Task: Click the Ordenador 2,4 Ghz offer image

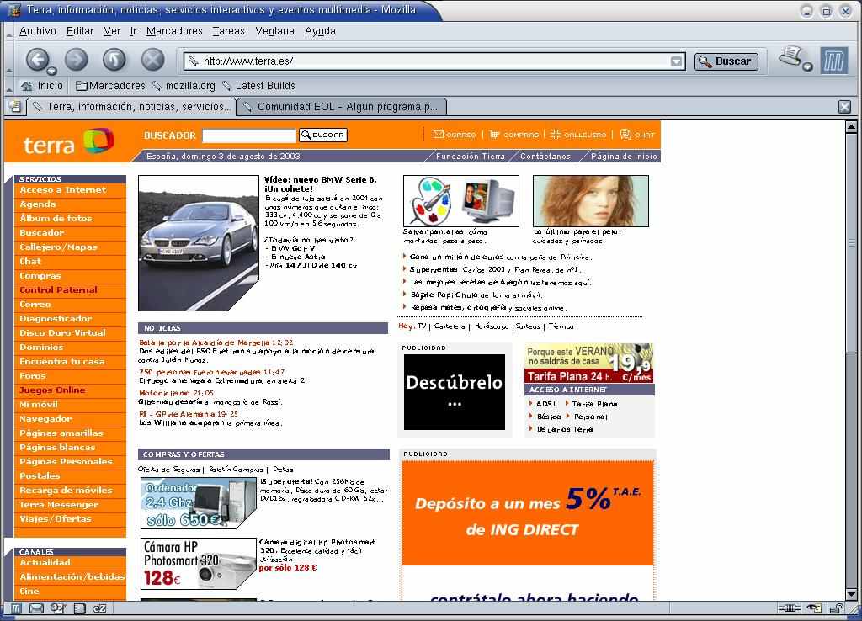Action: click(x=199, y=503)
